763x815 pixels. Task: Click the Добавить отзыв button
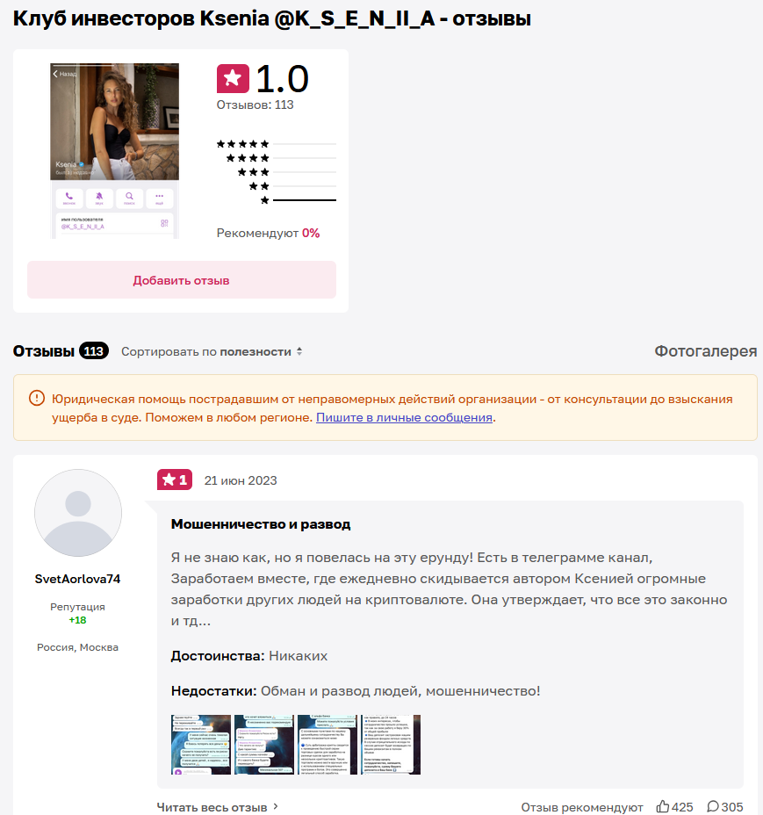pyautogui.click(x=182, y=280)
